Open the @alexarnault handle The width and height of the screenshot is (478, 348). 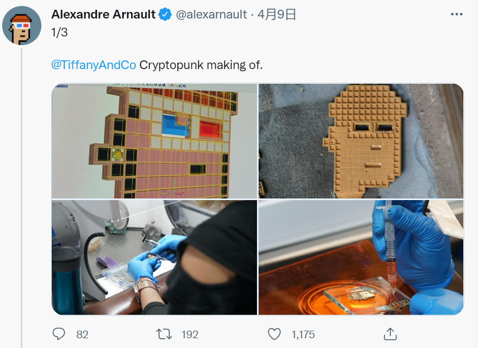[x=212, y=14]
